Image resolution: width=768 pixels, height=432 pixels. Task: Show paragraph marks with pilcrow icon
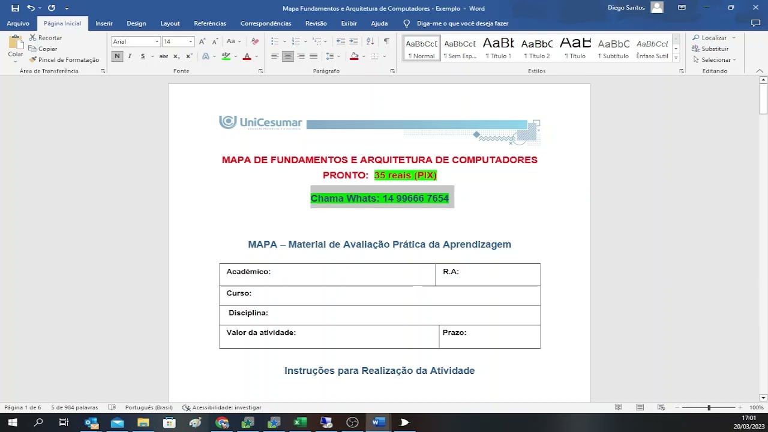coord(386,41)
